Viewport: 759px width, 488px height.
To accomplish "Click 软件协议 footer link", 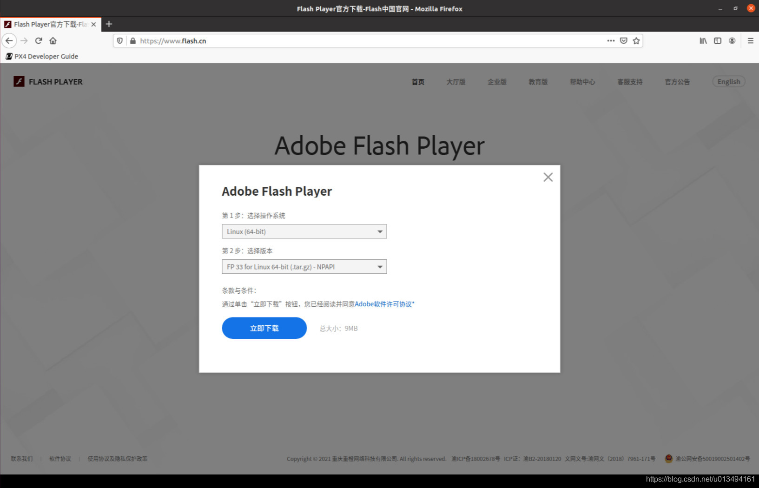I will (x=60, y=459).
